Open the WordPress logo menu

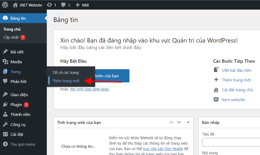click(5, 5)
